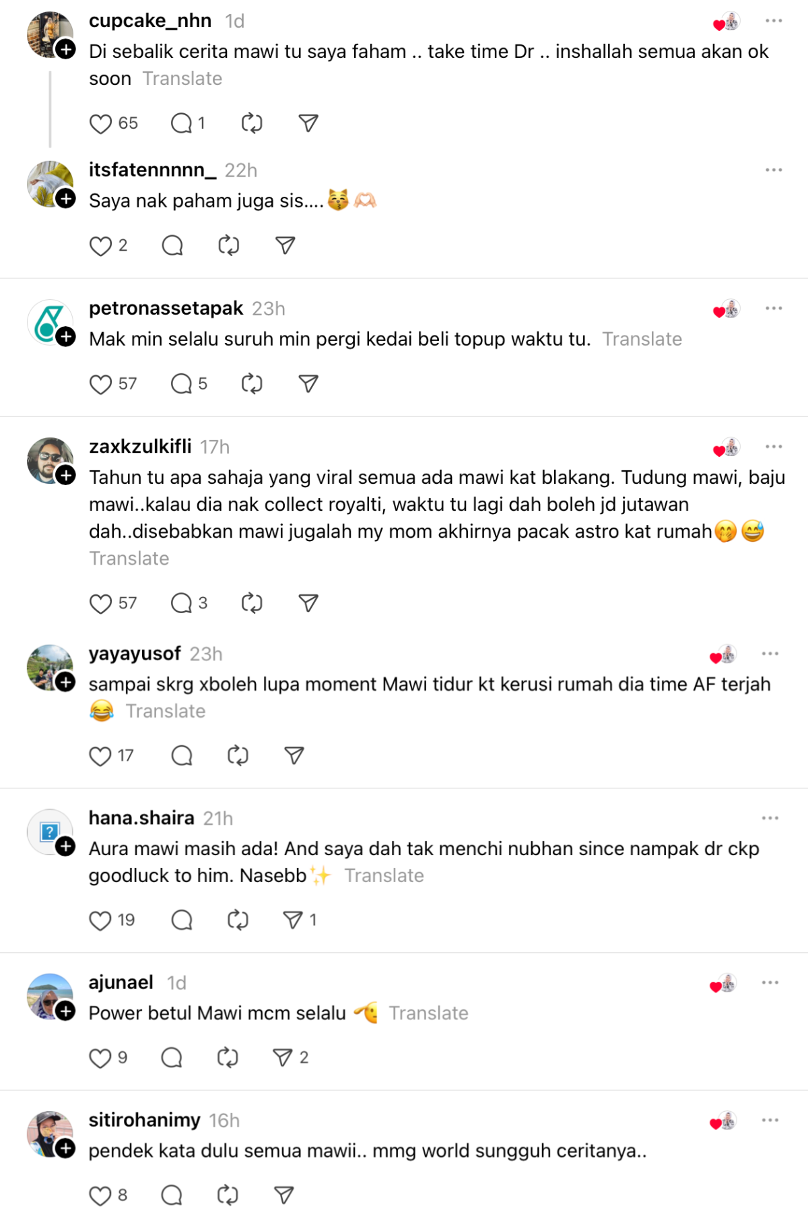This screenshot has height=1225, width=808.
Task: Open the itsfatennnnn_ profile via username
Action: click(x=152, y=170)
